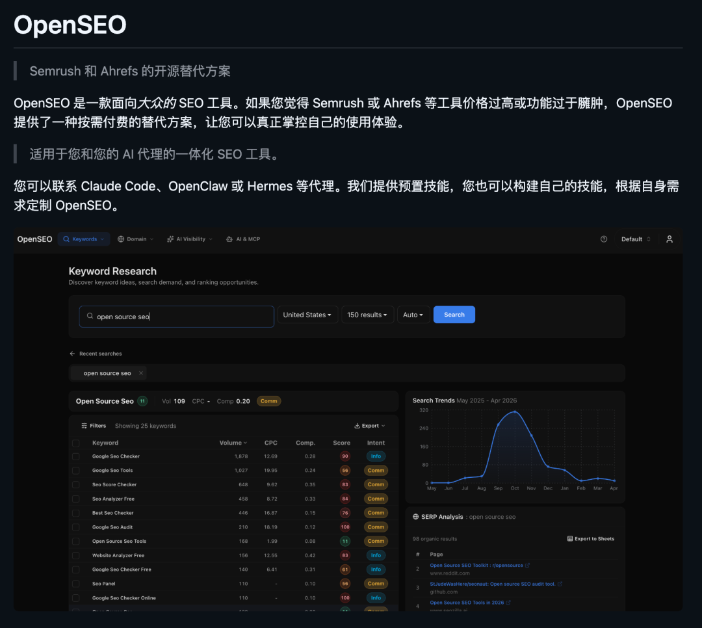Click the OpenSEO logo in the app navbar
Screen dimensions: 702x628
click(34, 239)
